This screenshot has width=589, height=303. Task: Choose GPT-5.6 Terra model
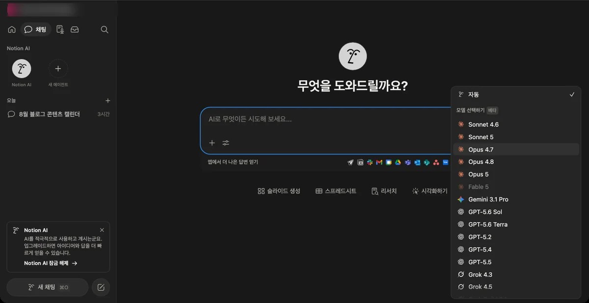pos(516,225)
